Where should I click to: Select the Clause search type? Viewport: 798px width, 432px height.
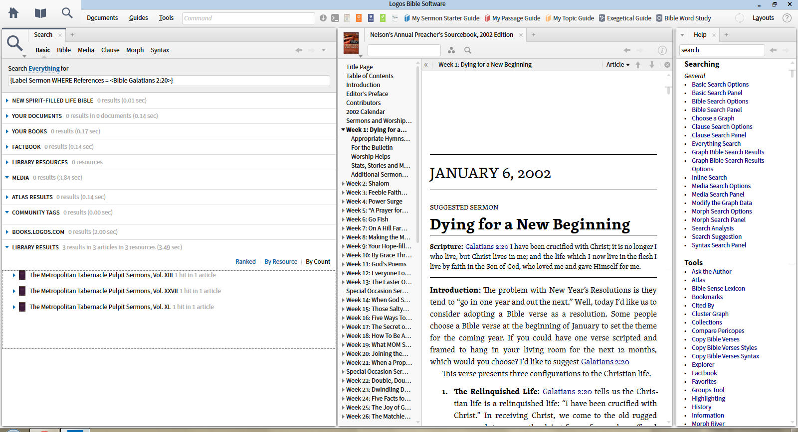click(x=110, y=50)
